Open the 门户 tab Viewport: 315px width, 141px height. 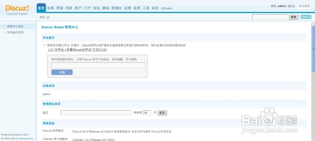tap(87, 8)
